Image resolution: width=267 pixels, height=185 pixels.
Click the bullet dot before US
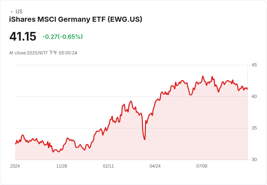12,12
